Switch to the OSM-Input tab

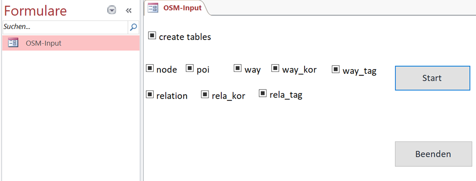click(x=176, y=8)
